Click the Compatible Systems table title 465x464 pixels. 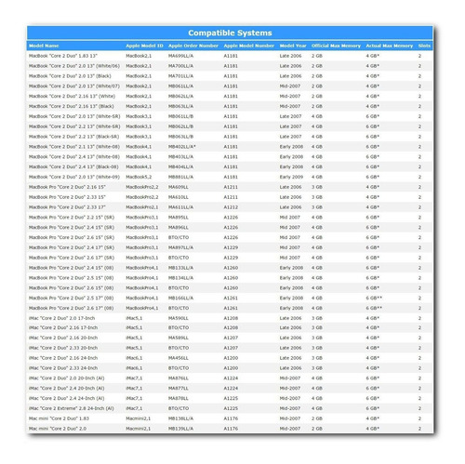(x=230, y=33)
